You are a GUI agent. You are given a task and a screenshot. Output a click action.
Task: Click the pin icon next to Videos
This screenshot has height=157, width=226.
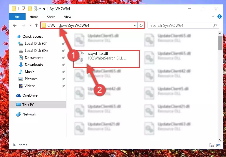63,86
